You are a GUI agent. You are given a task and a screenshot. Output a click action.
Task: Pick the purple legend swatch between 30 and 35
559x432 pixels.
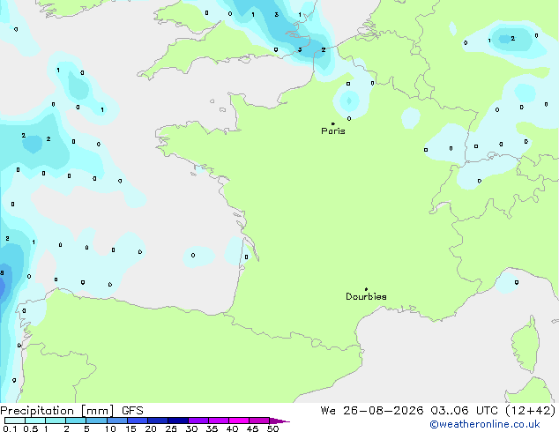[x=198, y=421]
